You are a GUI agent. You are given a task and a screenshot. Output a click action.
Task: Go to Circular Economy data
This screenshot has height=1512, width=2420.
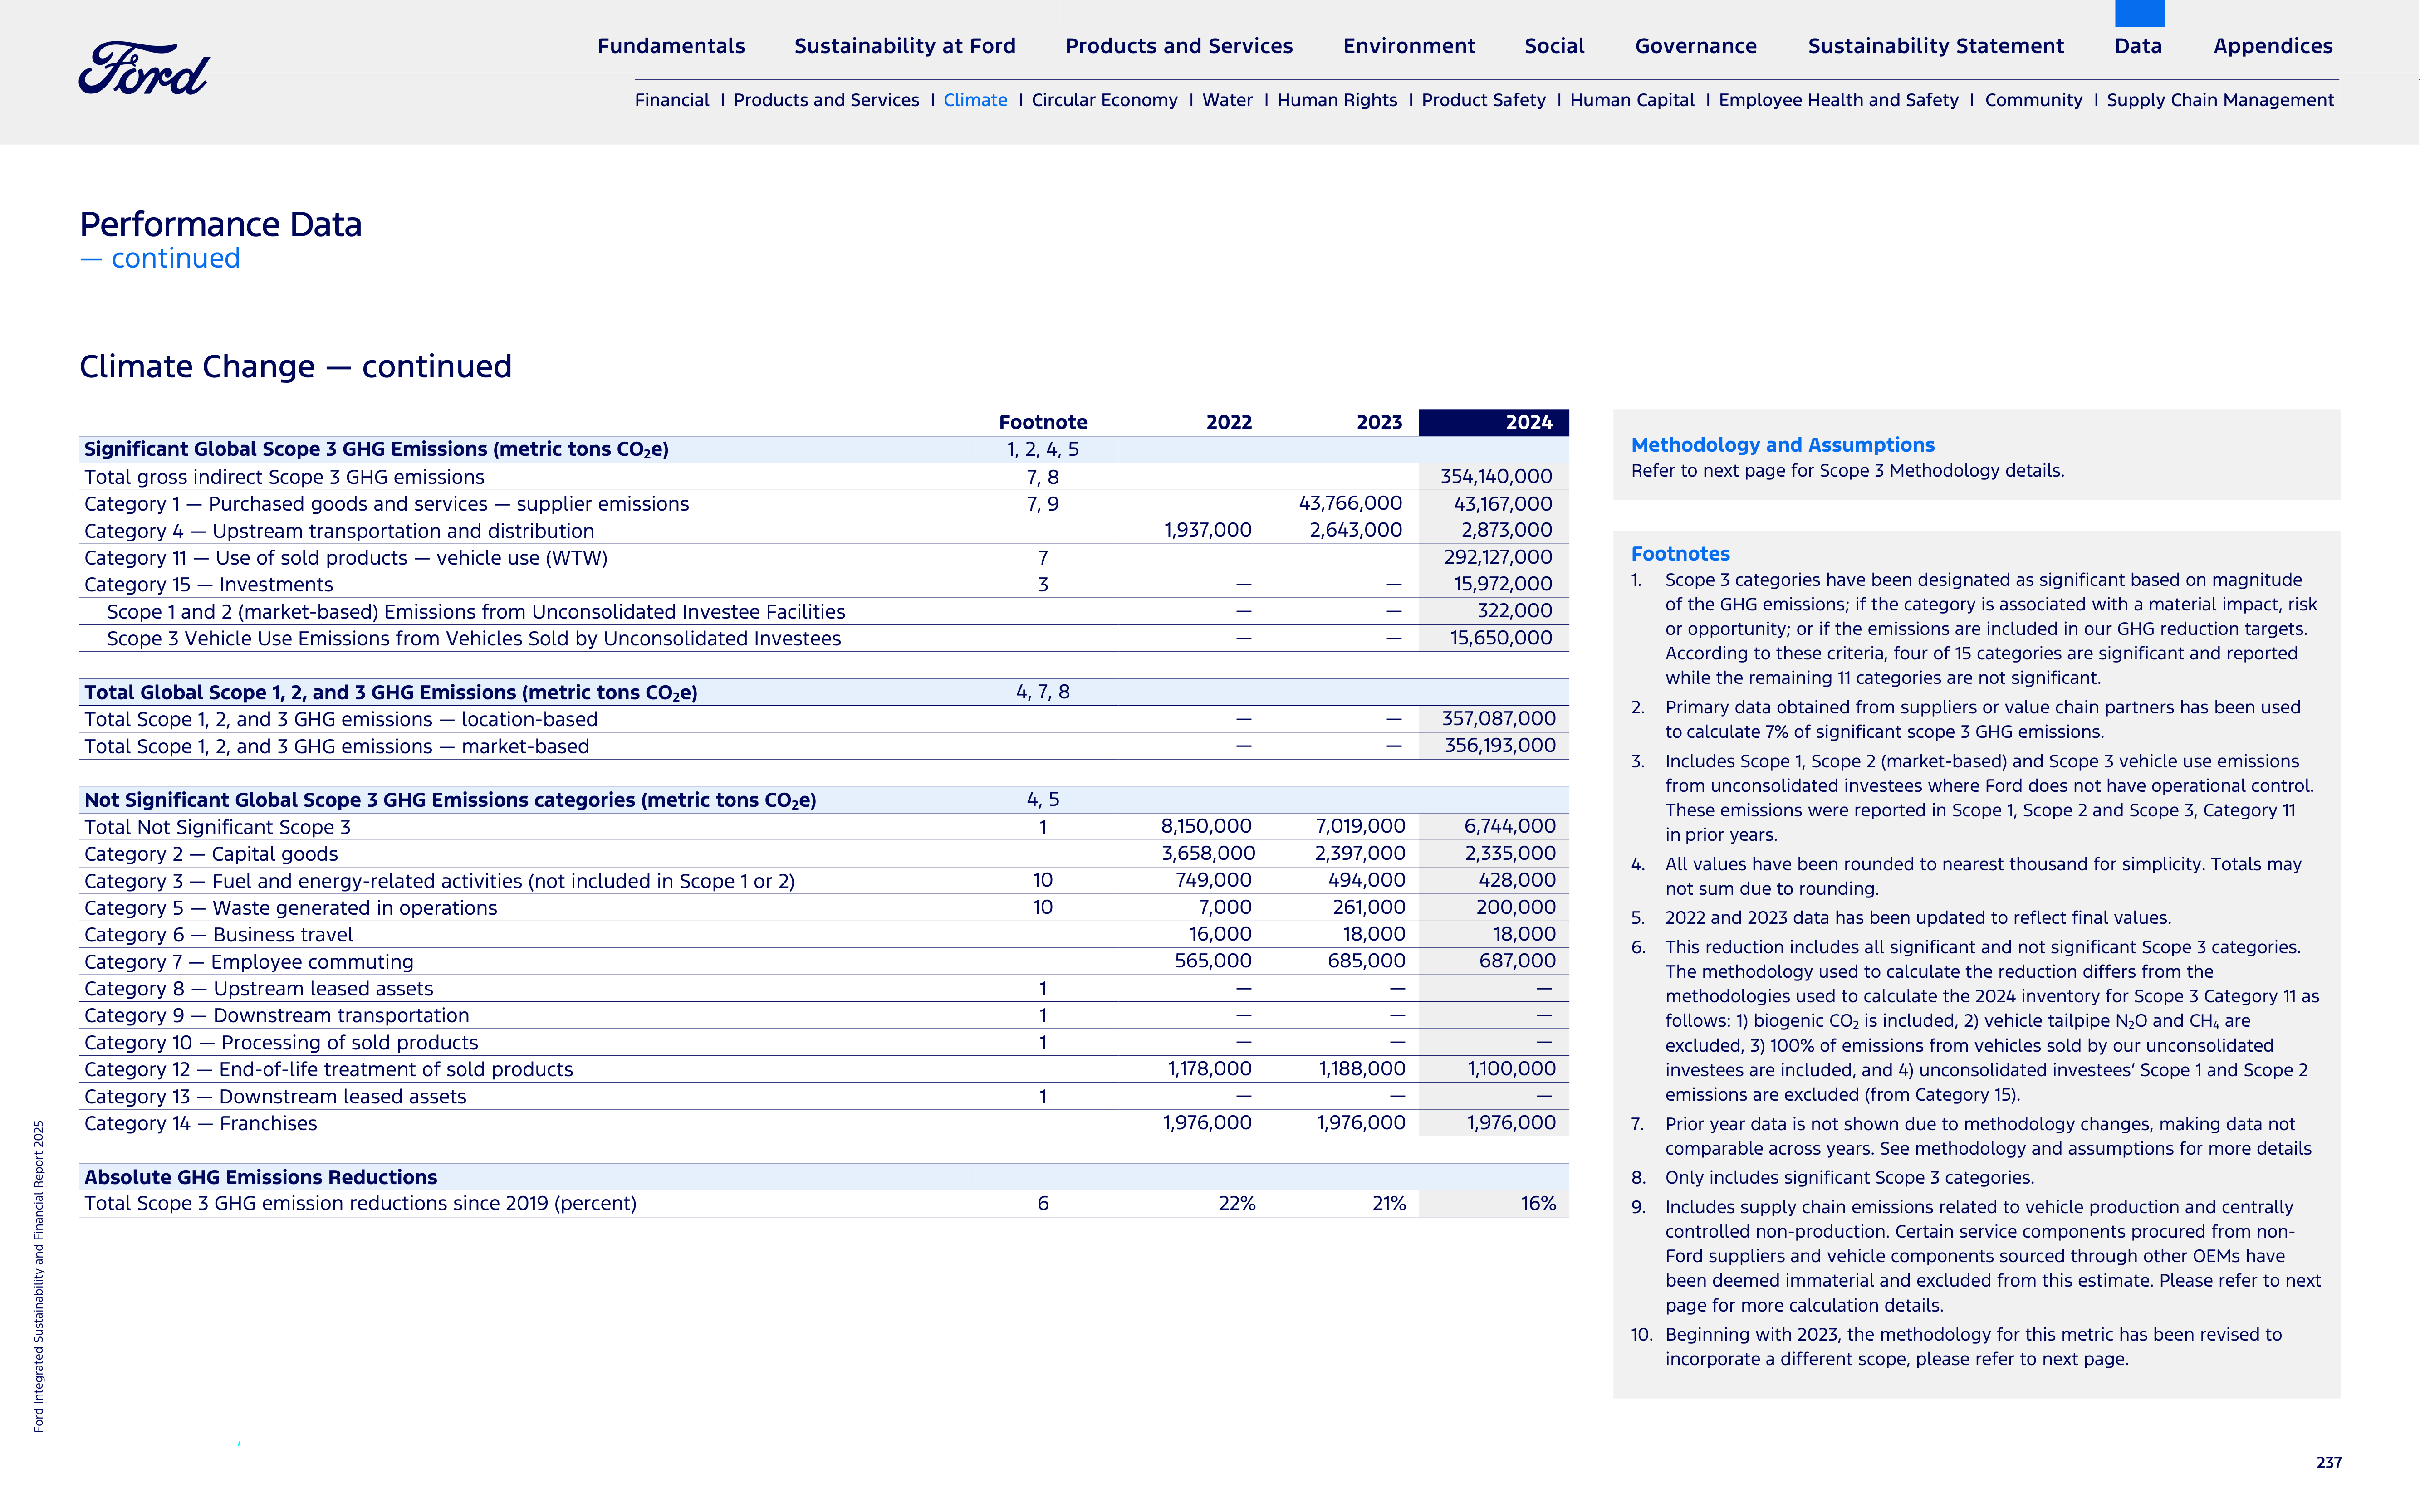[x=1104, y=100]
